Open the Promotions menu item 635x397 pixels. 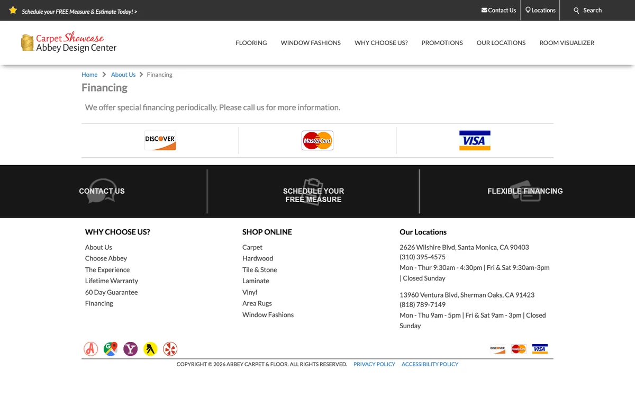coord(442,43)
